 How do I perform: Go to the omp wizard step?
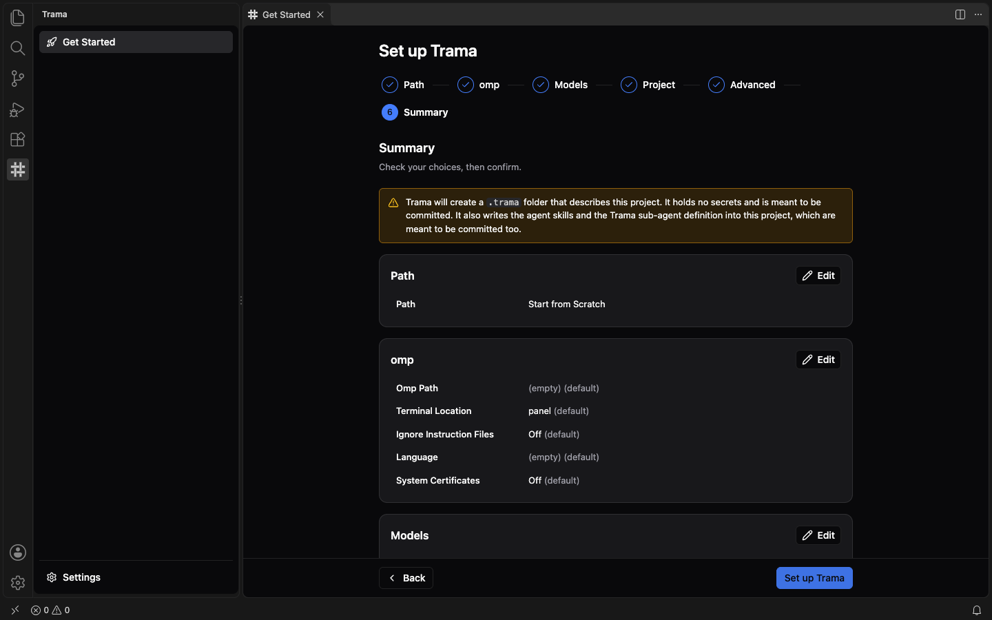(478, 85)
